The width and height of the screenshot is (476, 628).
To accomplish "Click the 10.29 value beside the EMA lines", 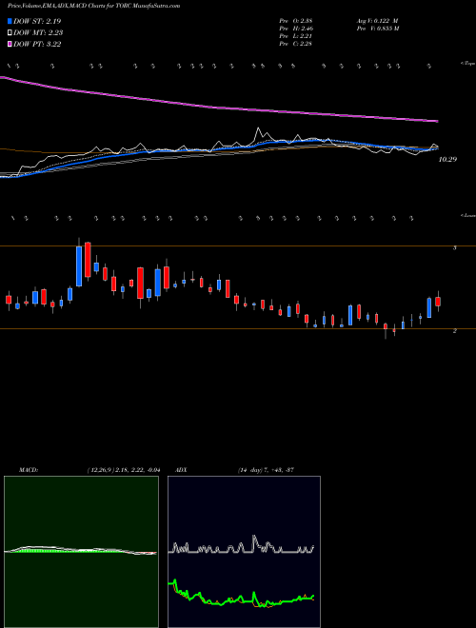I will click(447, 160).
